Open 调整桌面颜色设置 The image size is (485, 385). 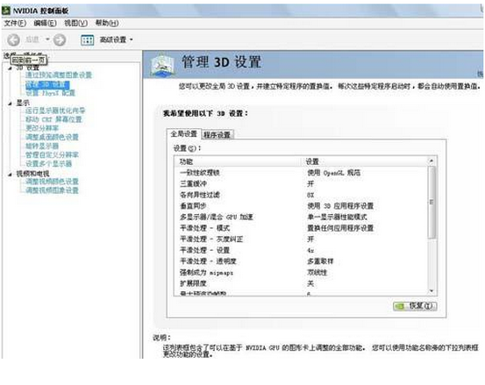(52, 137)
